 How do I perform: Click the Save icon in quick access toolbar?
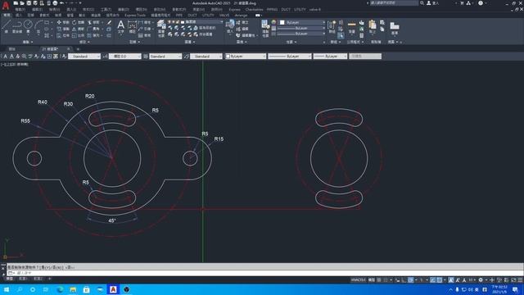pyautogui.click(x=29, y=3)
